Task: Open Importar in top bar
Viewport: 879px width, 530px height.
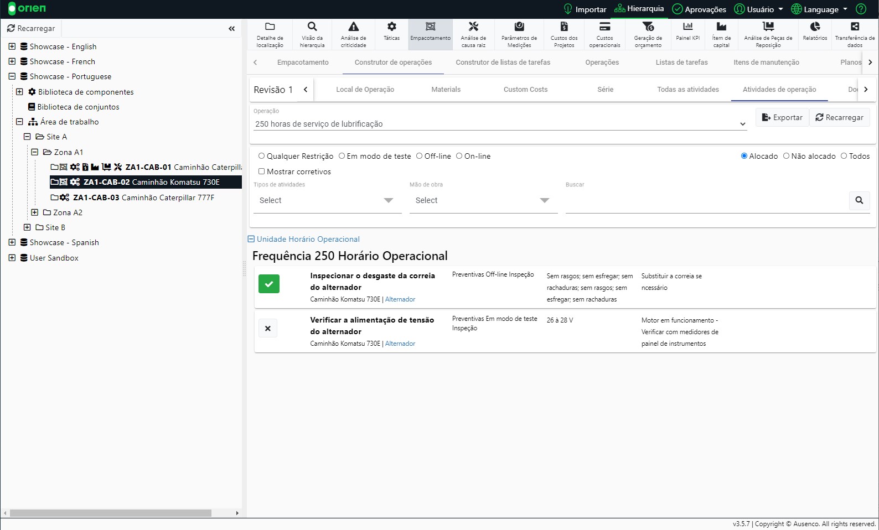Action: point(585,9)
